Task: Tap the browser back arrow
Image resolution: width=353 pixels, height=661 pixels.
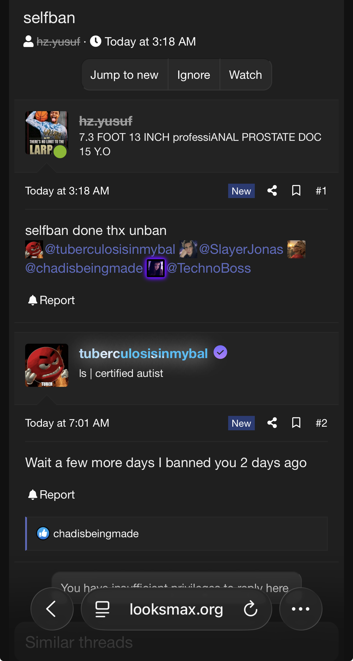Action: tap(52, 609)
